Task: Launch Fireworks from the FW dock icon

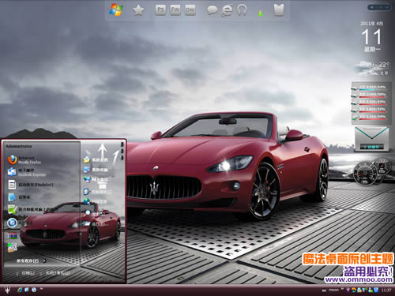Action: pyautogui.click(x=175, y=10)
